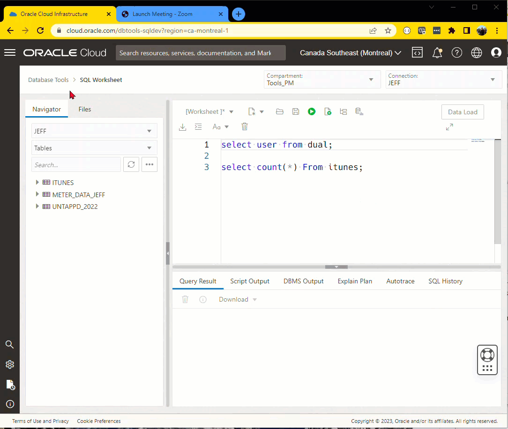Click the search magnifier in the left sidebar
The width and height of the screenshot is (508, 429).
click(x=10, y=345)
